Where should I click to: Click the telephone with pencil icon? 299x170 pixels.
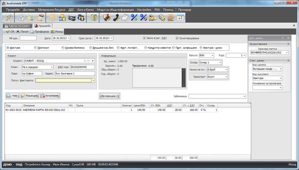[x=116, y=18]
